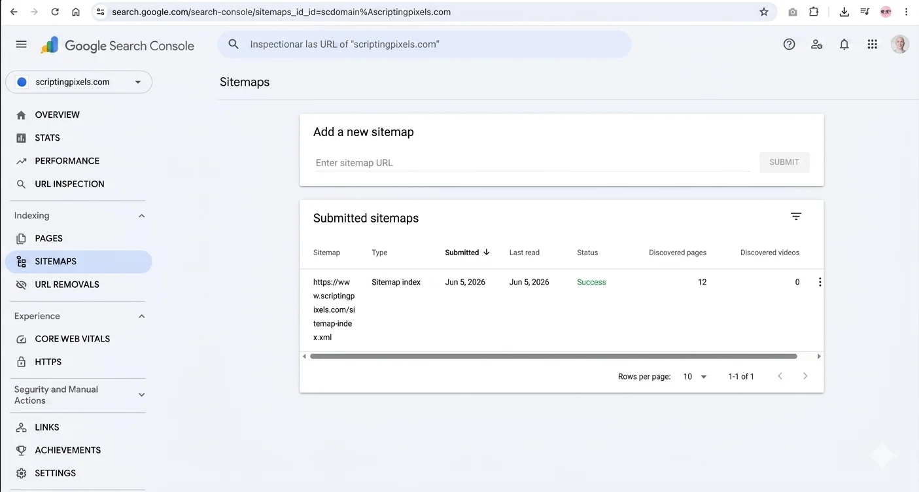Collapse the Experience section
Screen dimensions: 919x492
(x=141, y=316)
